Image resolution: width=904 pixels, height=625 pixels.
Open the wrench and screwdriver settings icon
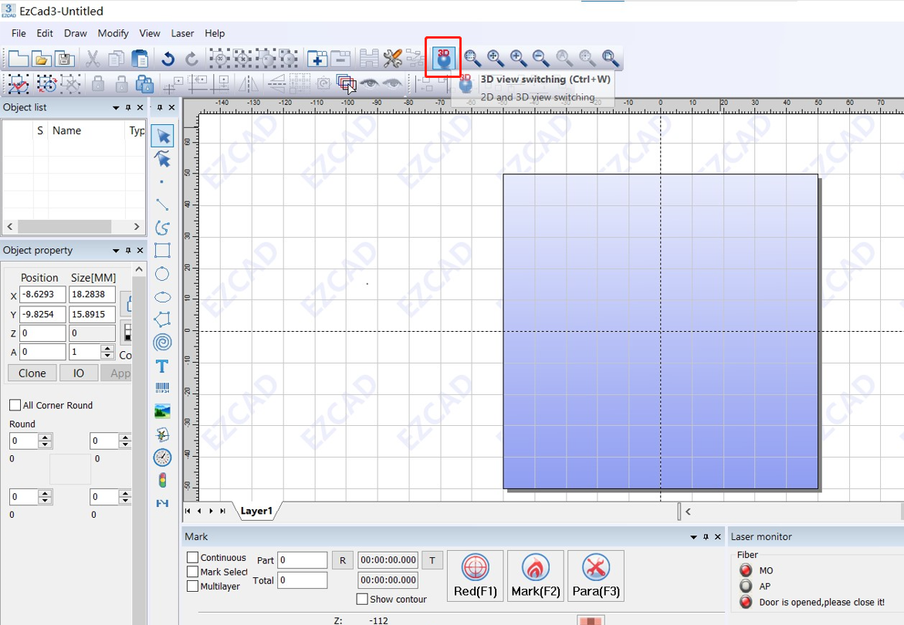[393, 58]
